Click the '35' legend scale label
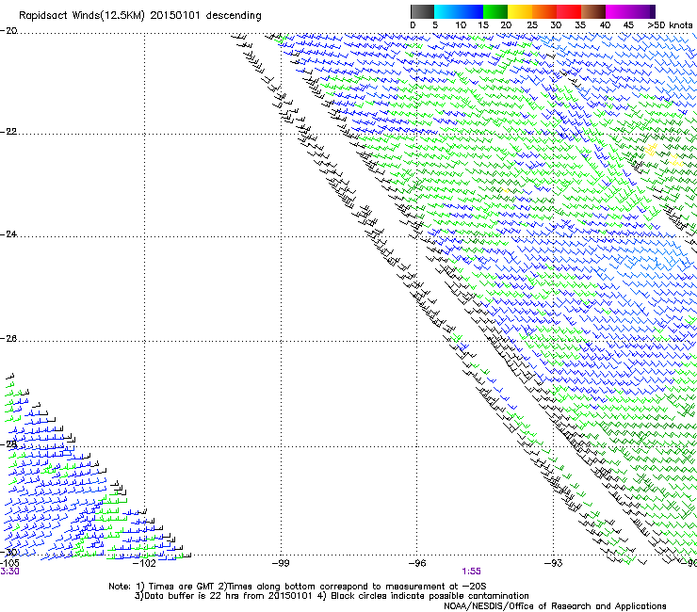Viewport: 697px width, 612px height. pyautogui.click(x=580, y=25)
